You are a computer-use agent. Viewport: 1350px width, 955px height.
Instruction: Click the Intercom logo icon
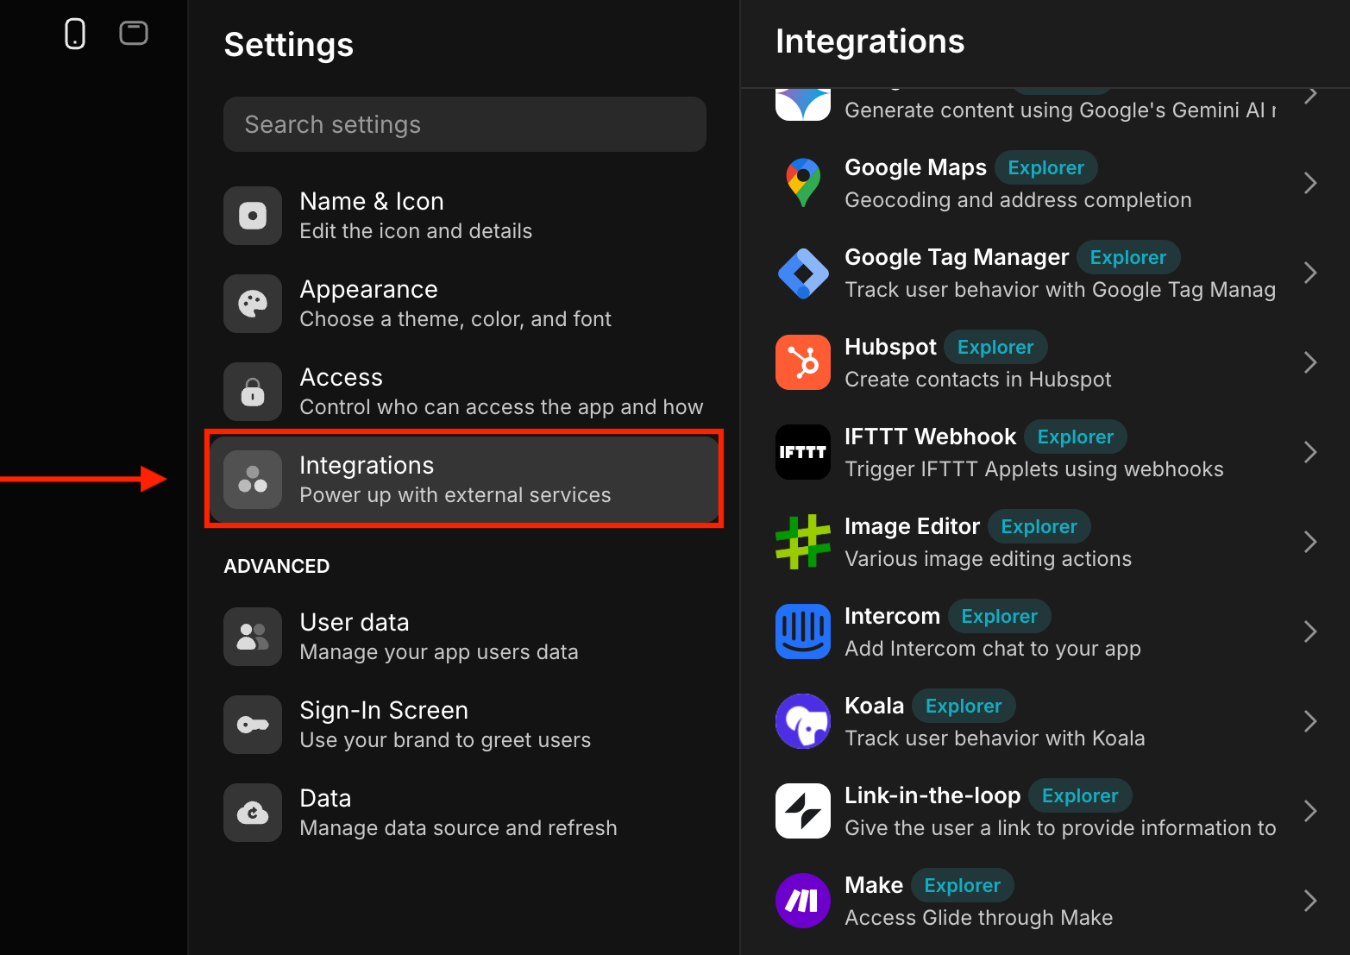pyautogui.click(x=803, y=631)
